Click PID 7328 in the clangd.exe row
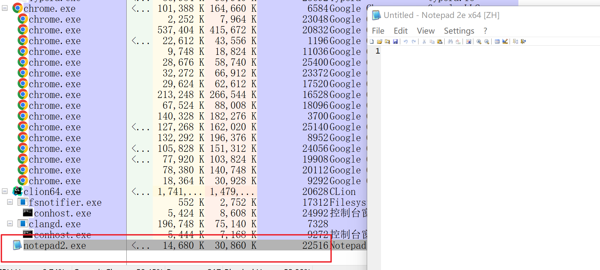The height and width of the screenshot is (270, 600). point(318,224)
